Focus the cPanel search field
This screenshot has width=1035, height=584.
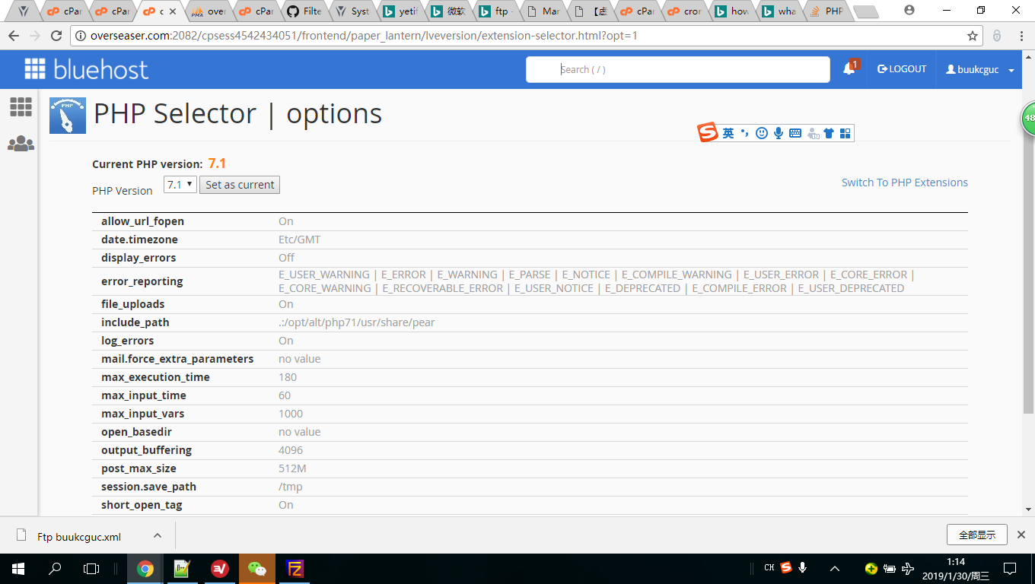(x=678, y=69)
